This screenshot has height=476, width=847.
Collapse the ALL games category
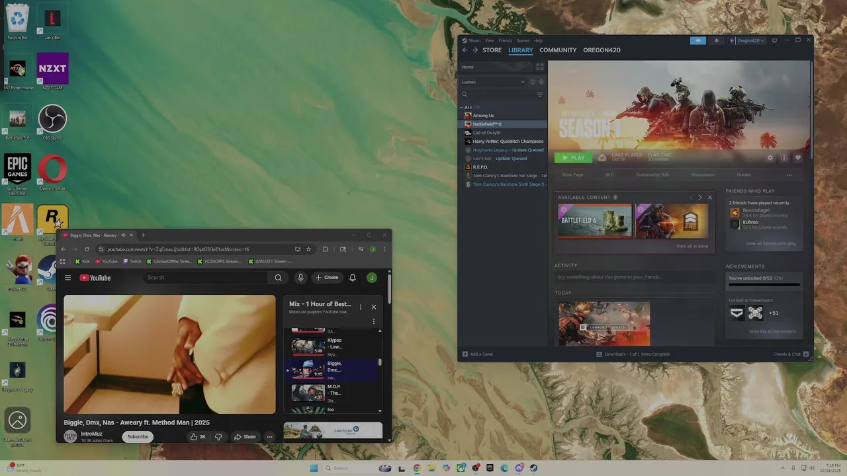tap(463, 107)
